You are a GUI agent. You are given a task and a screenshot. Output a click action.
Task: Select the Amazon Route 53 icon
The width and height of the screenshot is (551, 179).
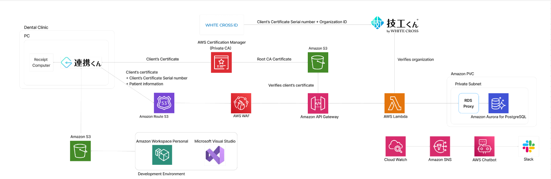point(164,103)
